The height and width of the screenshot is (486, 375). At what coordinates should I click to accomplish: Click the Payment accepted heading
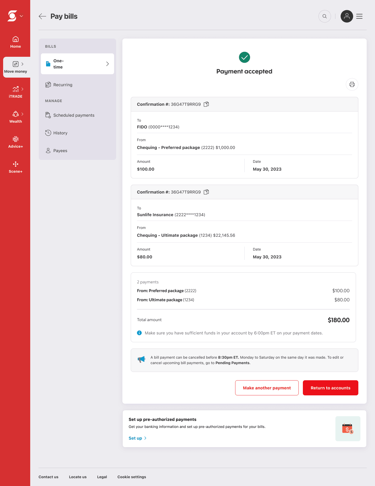click(x=244, y=71)
